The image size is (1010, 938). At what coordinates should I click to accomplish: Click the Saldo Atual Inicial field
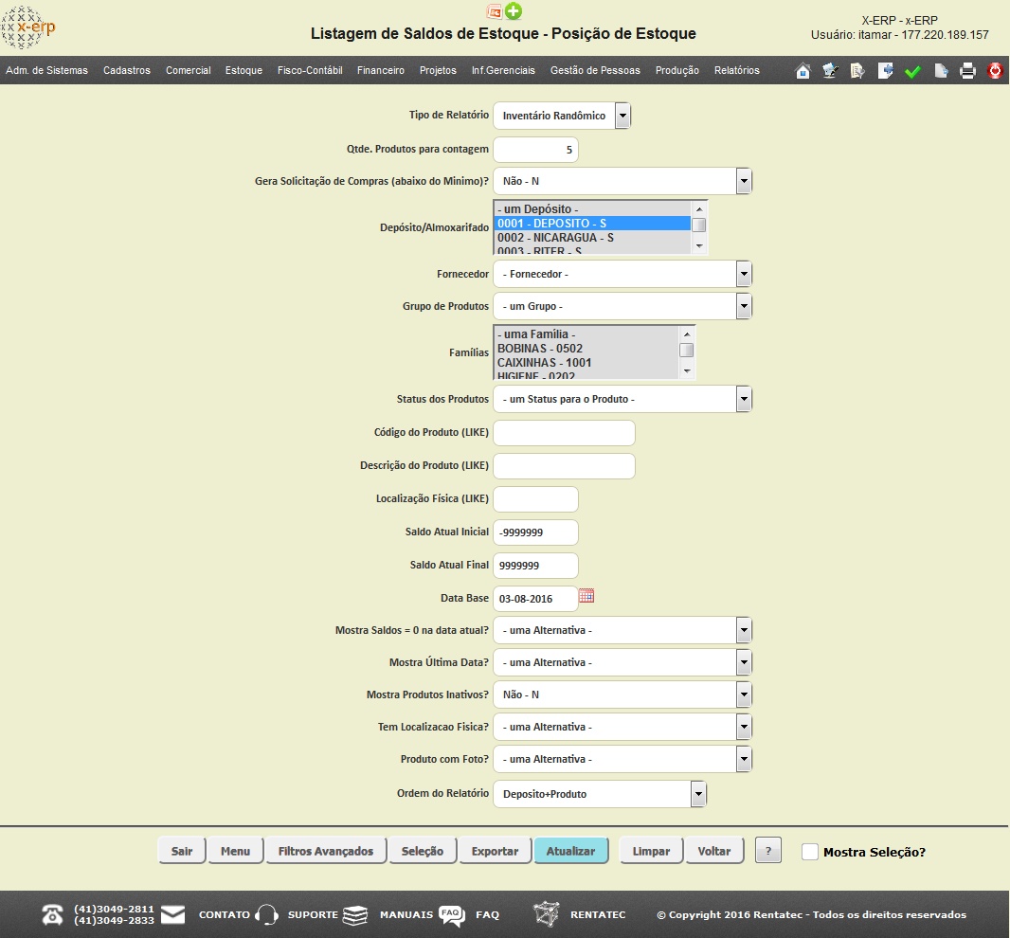click(536, 532)
